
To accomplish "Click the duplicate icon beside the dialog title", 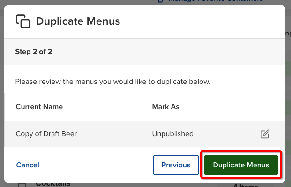I will [x=23, y=21].
